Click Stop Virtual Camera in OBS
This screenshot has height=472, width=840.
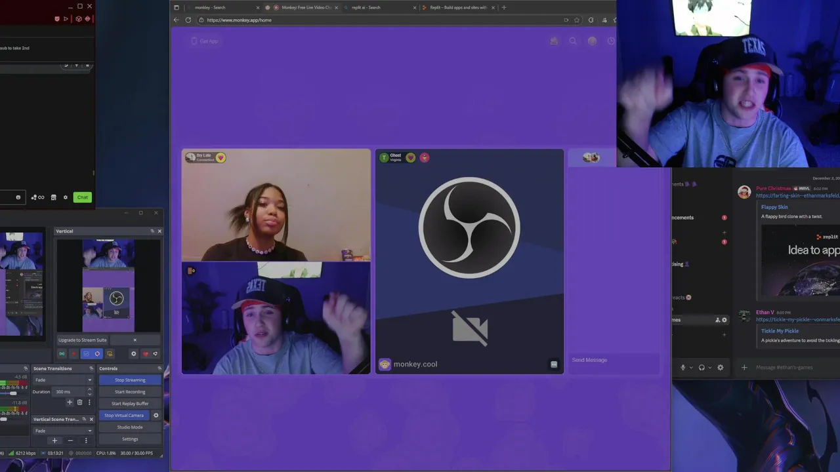click(124, 415)
